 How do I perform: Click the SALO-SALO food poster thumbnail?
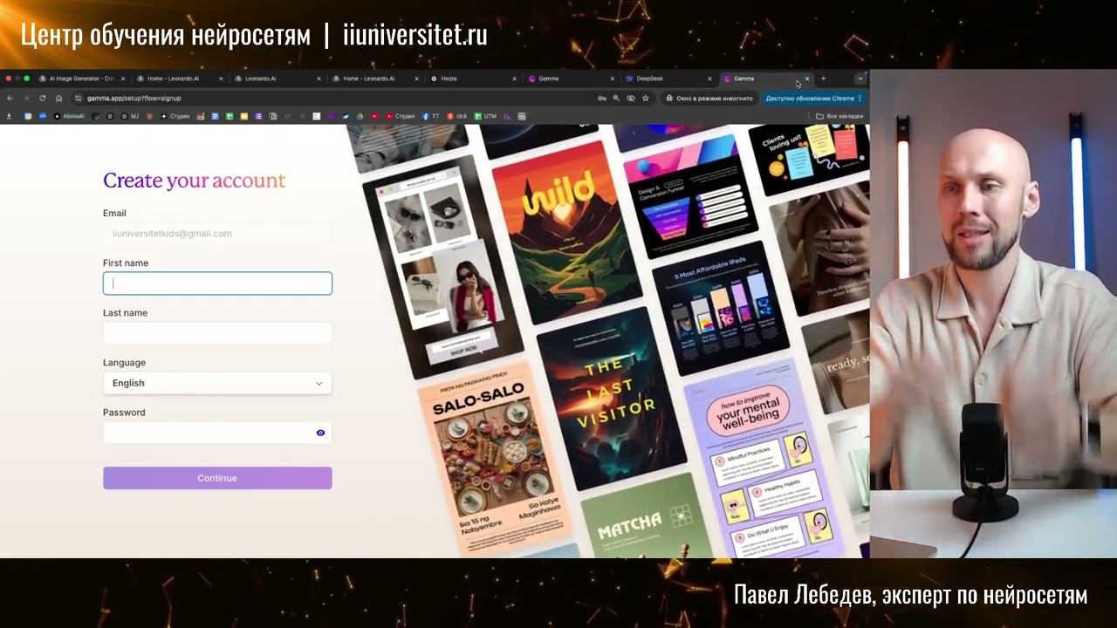tap(495, 458)
